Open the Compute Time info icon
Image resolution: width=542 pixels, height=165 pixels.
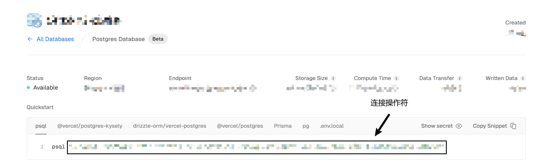tap(396, 78)
